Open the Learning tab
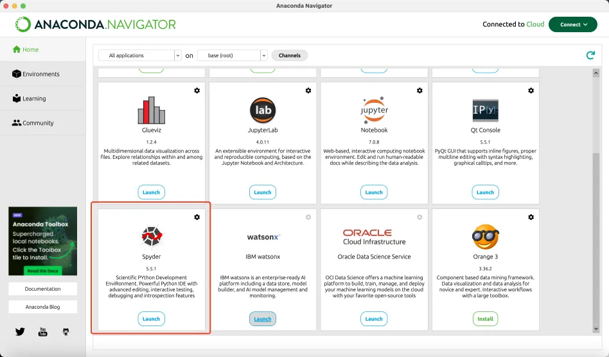609x357 pixels. (43, 98)
